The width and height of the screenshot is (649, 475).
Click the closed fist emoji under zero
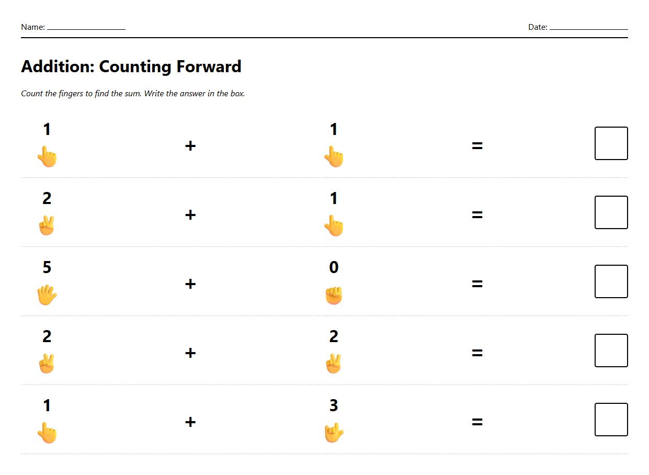click(334, 295)
